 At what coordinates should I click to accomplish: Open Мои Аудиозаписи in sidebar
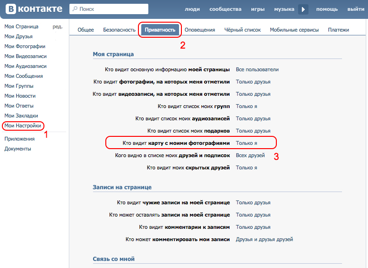pyautogui.click(x=26, y=66)
